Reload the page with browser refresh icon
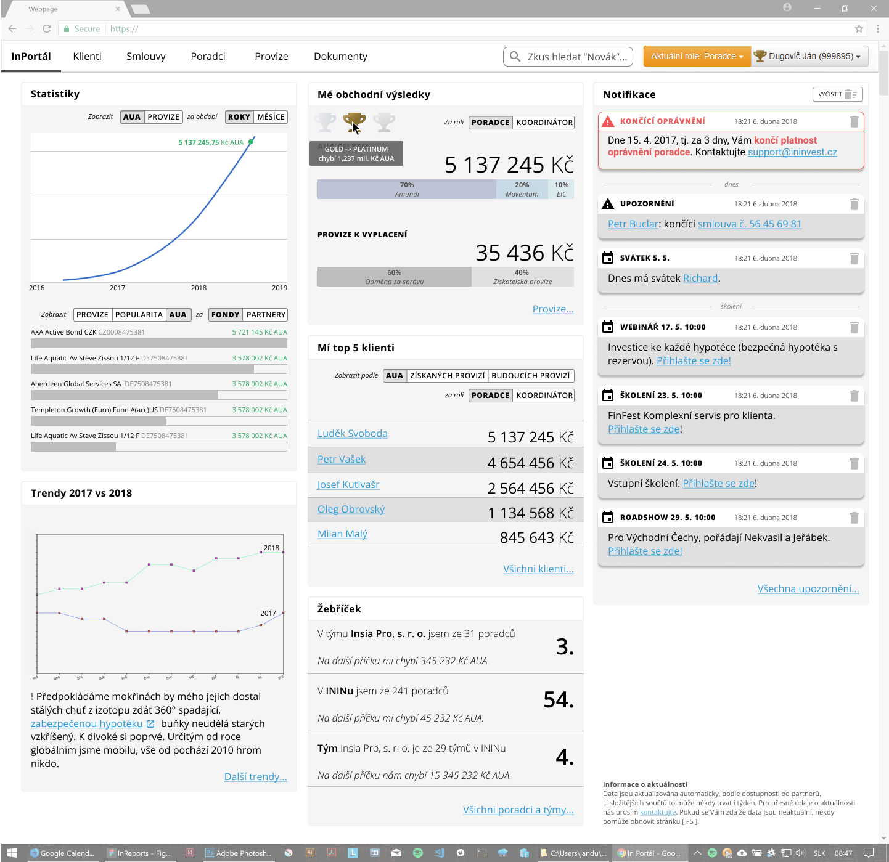Viewport: 889px width, 862px height. pyautogui.click(x=47, y=28)
